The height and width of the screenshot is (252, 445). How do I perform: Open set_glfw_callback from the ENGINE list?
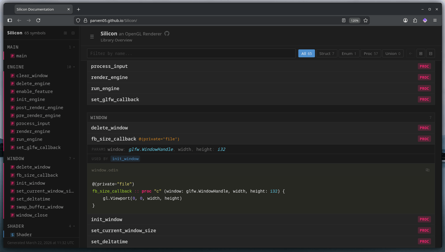(x=39, y=147)
